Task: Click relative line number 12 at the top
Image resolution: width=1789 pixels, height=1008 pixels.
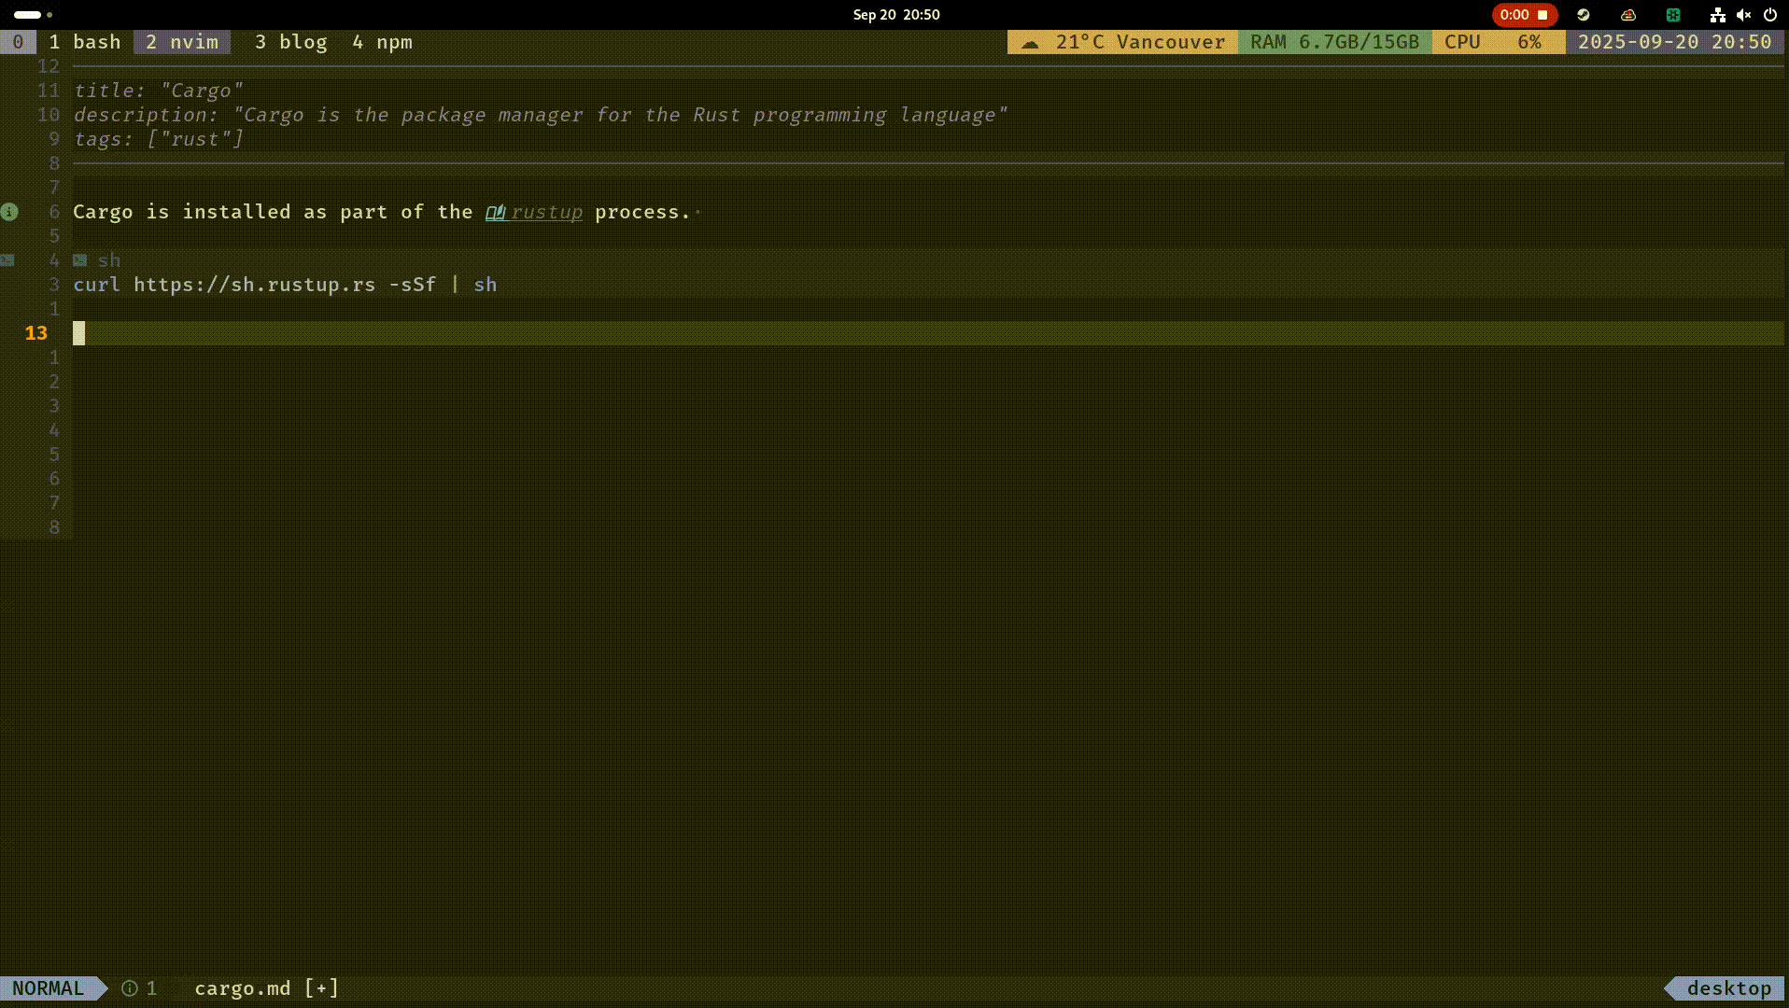Action: click(x=49, y=66)
